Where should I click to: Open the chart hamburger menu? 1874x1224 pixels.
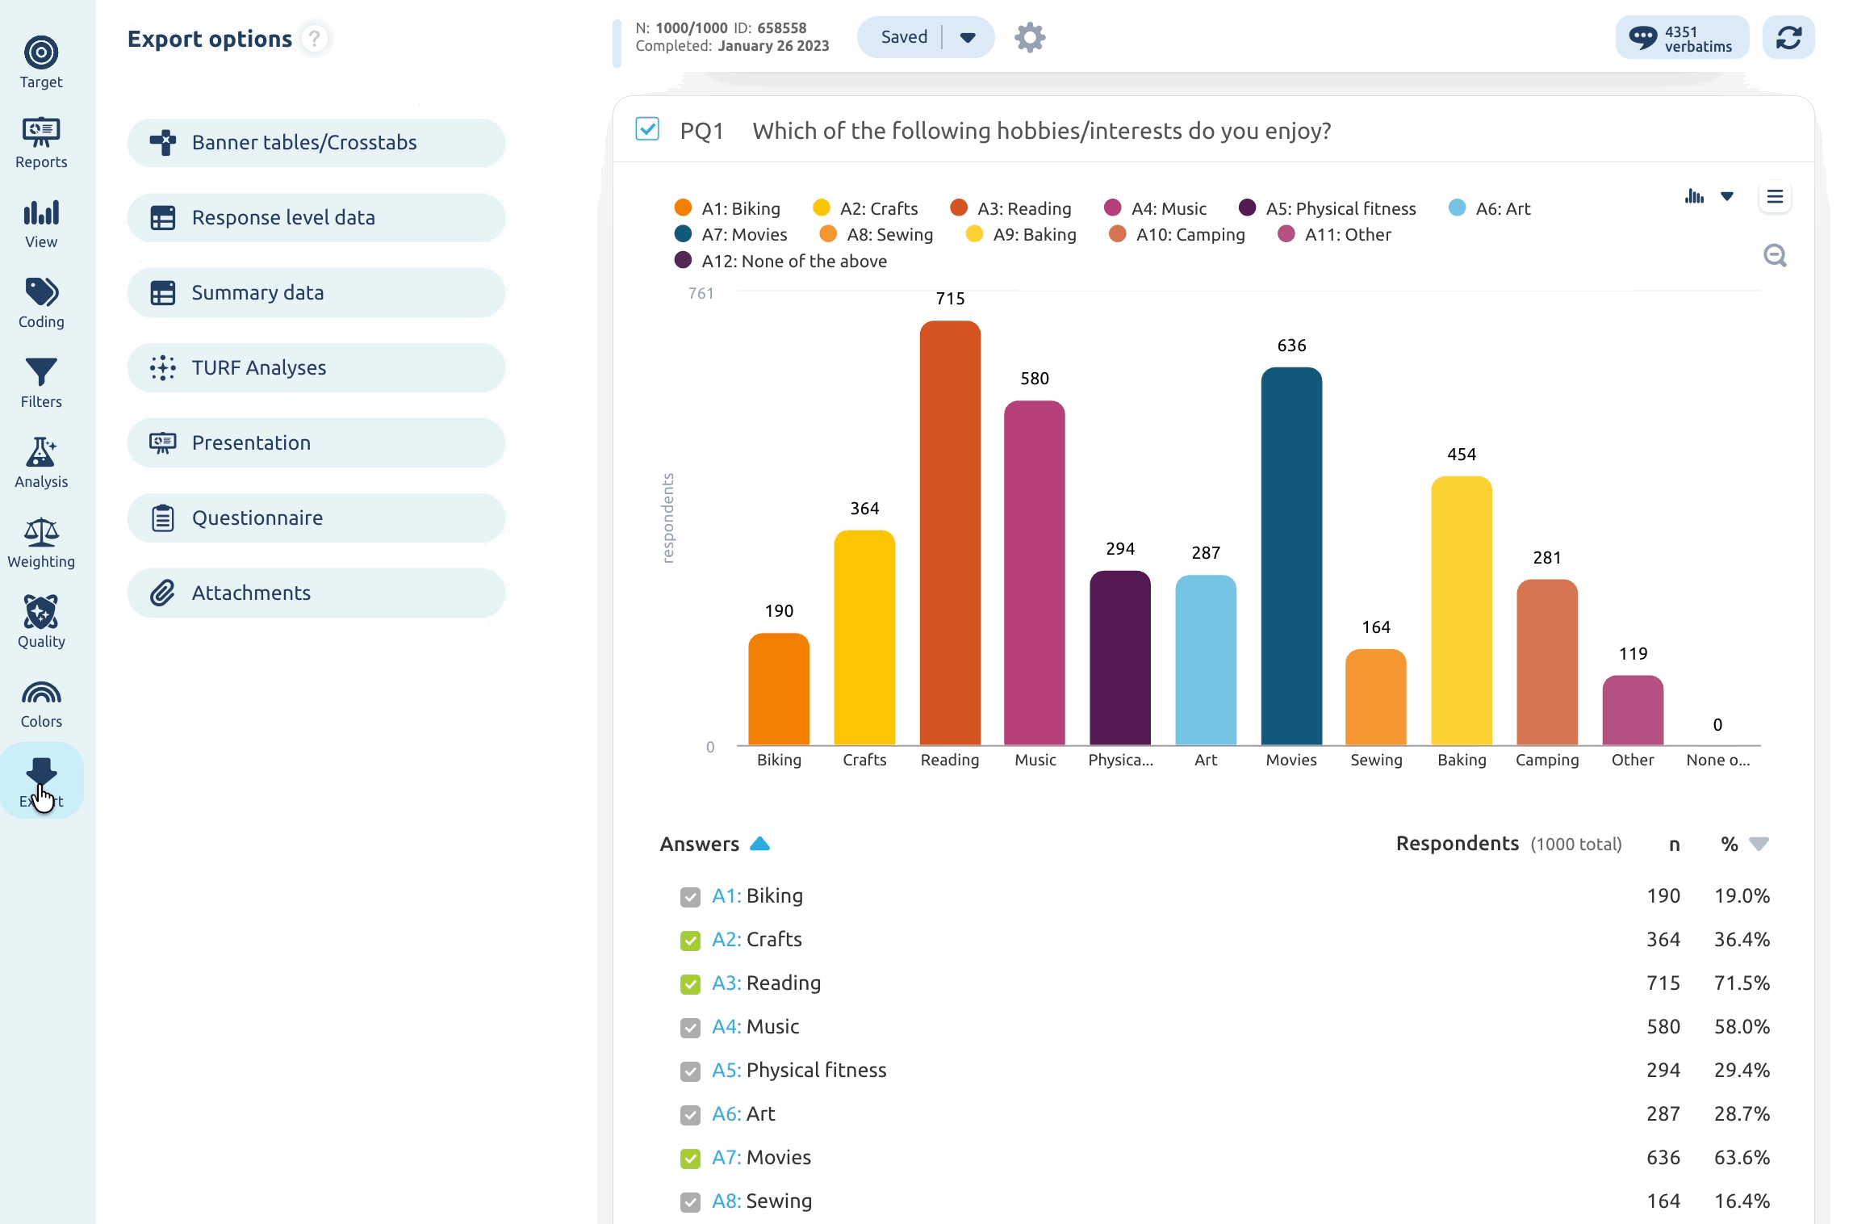pyautogui.click(x=1775, y=197)
